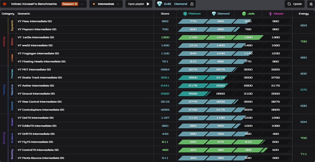
Task: Click the Dynamic subcategory label
Action: [x=12, y=25]
